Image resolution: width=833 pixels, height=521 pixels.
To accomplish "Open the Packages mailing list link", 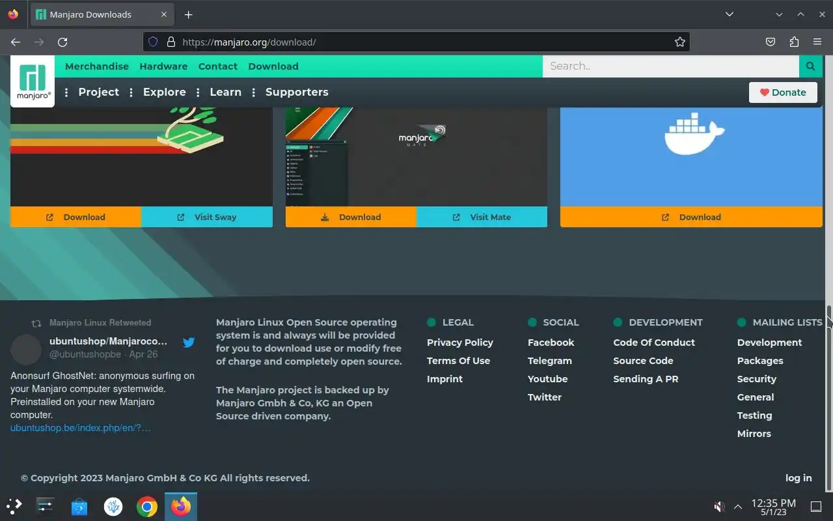I will (x=760, y=360).
